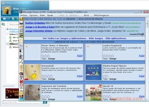Click Jugar for Karamball
This screenshot has width=149, height=107.
tap(80, 76)
